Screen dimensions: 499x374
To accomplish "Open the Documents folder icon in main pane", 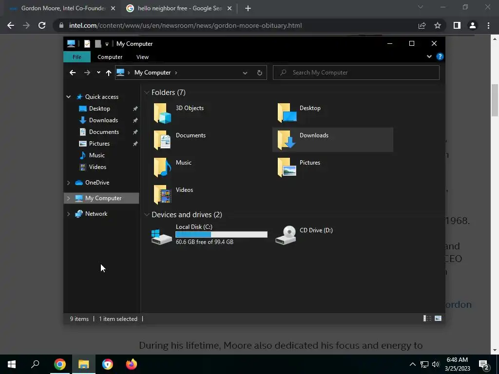I will (163, 140).
